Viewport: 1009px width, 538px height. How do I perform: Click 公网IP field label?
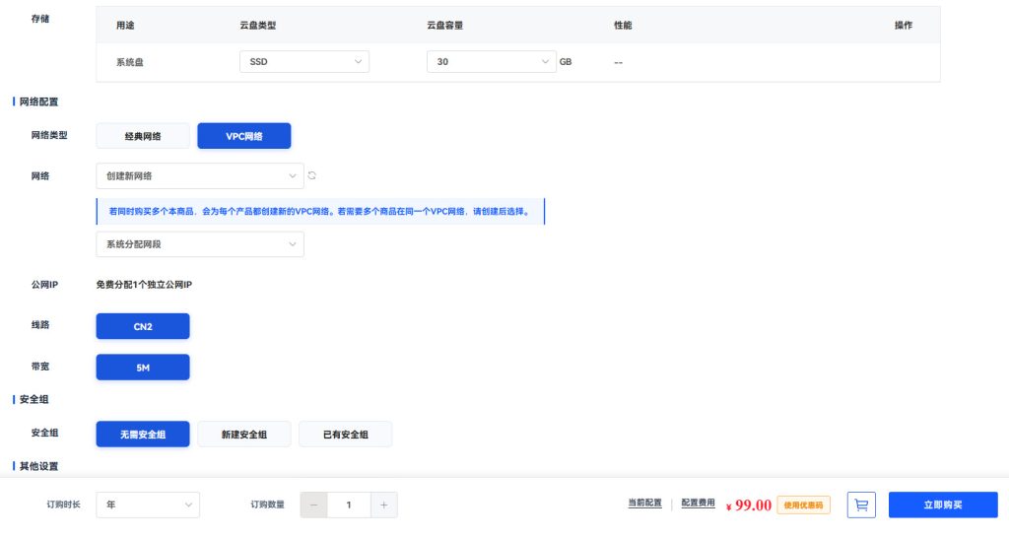(44, 285)
